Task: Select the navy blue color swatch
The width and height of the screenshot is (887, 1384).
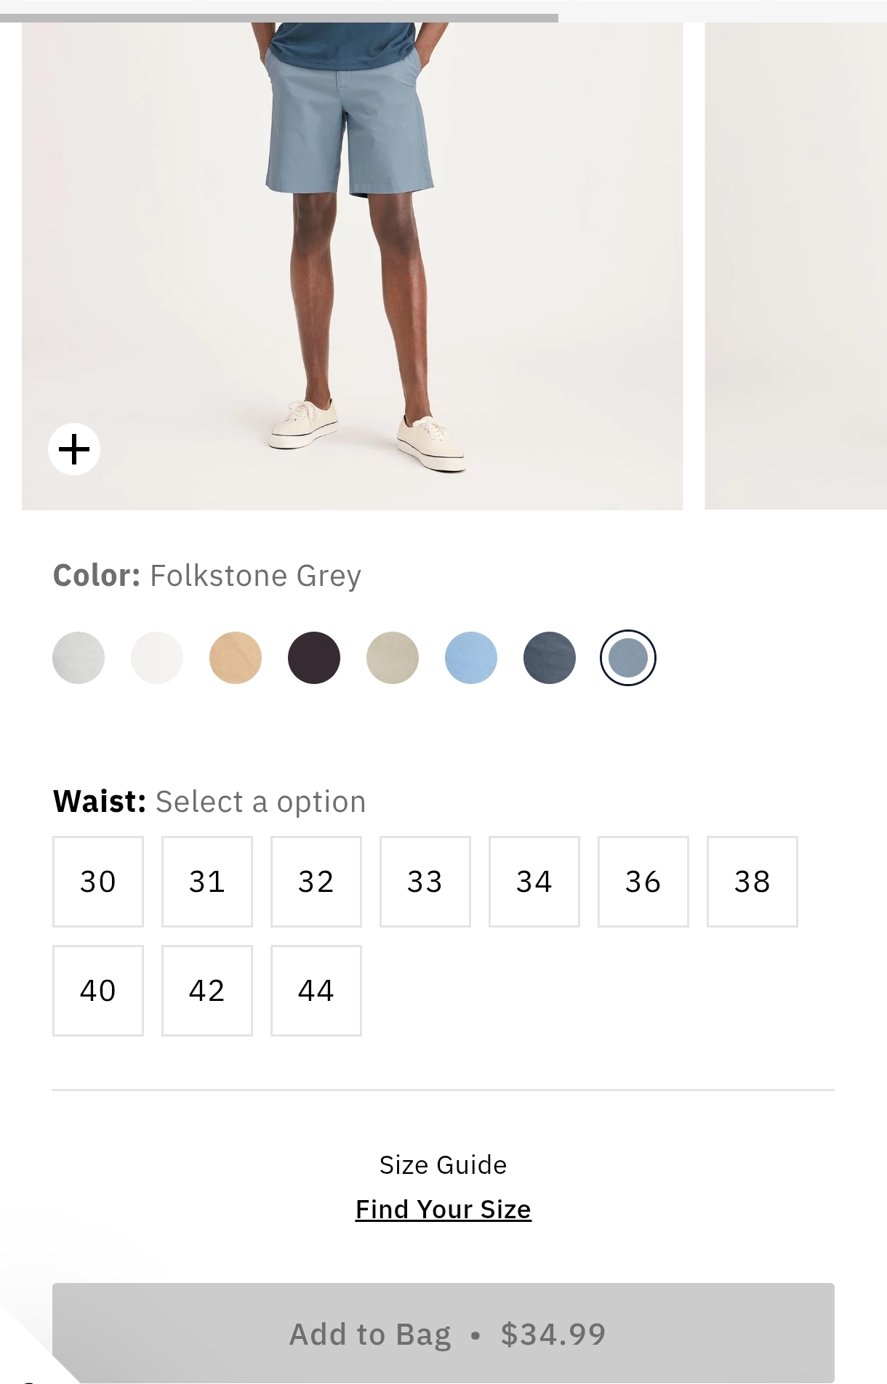Action: (550, 658)
